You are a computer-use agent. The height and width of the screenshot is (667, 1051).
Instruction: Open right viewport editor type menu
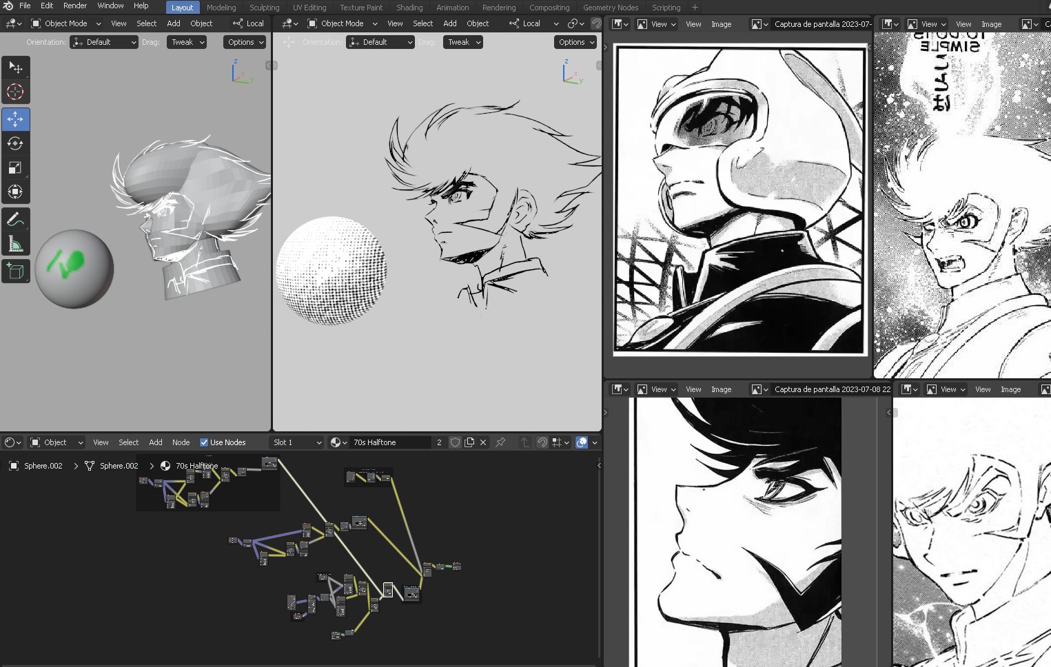(x=289, y=23)
